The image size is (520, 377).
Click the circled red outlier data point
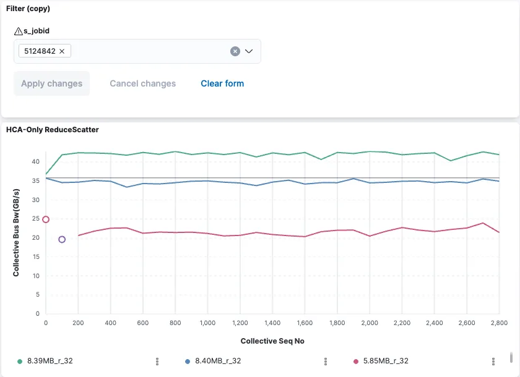(45, 219)
